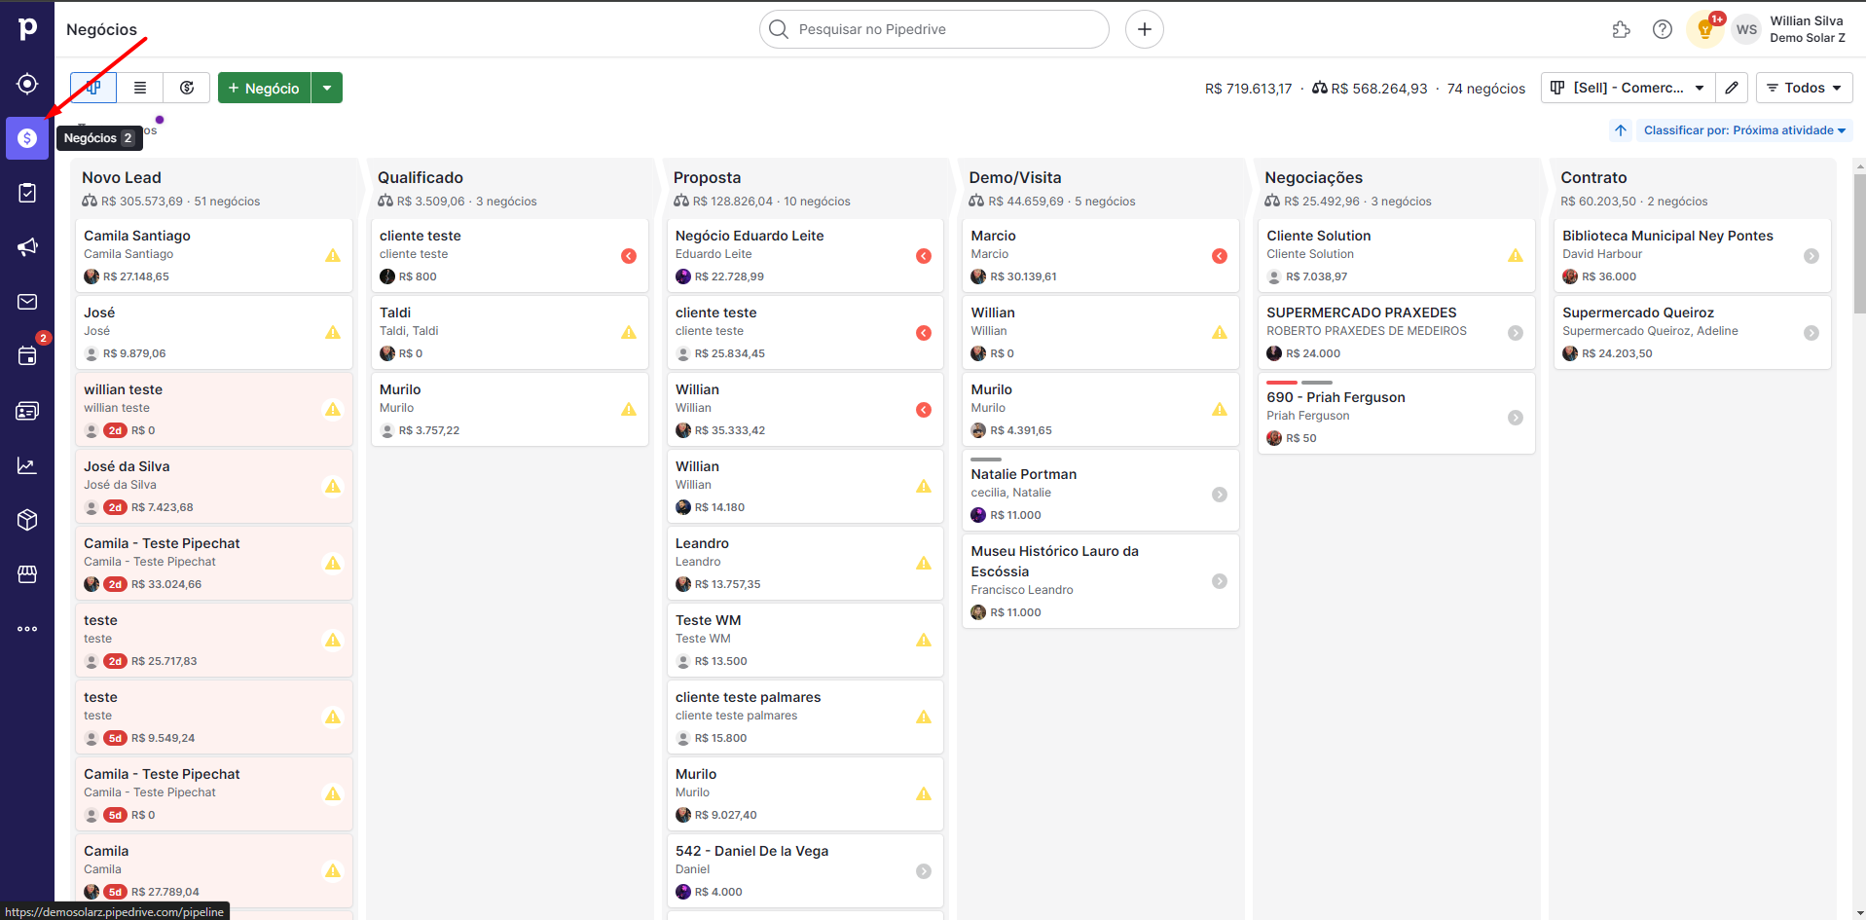Screen dimensions: 1866x920
Task: Open the three-dots More menu in sidebar
Action: [x=27, y=629]
